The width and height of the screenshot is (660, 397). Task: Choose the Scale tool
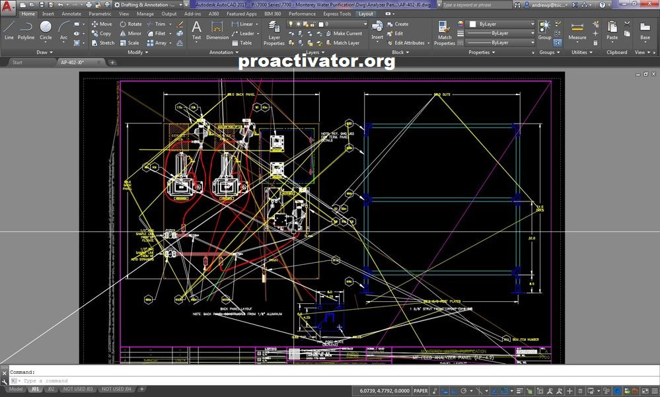click(x=129, y=42)
